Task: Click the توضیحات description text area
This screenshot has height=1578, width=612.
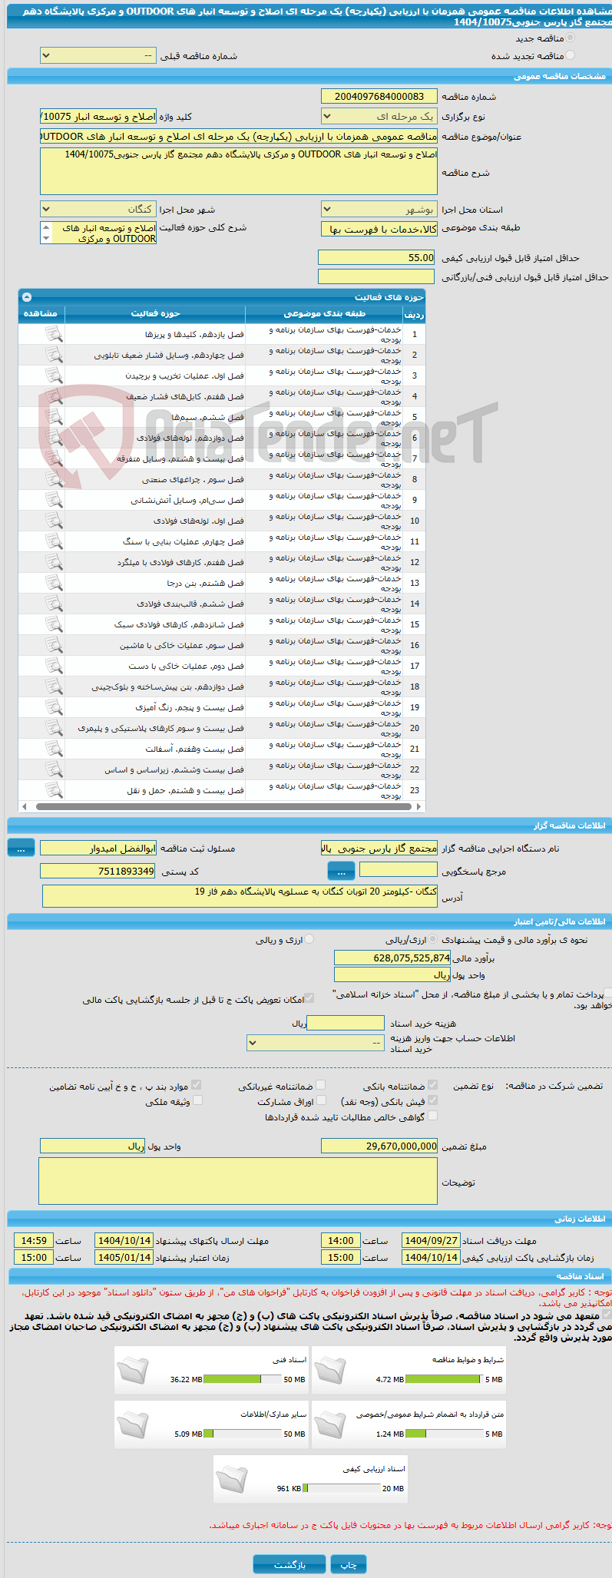Action: [238, 1181]
